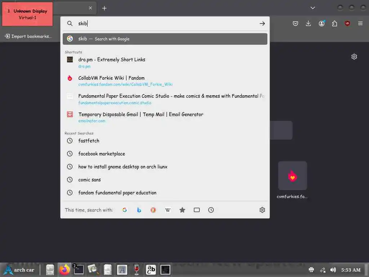Search this time with Wikipedia icon
This screenshot has width=369, height=277.
click(x=168, y=210)
